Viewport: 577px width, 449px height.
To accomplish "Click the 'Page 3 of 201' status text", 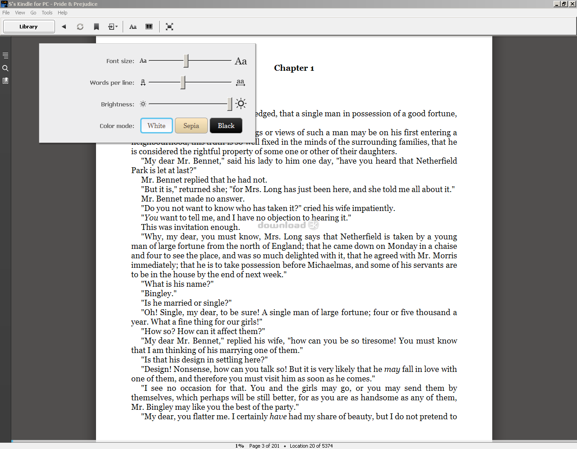I will [264, 446].
